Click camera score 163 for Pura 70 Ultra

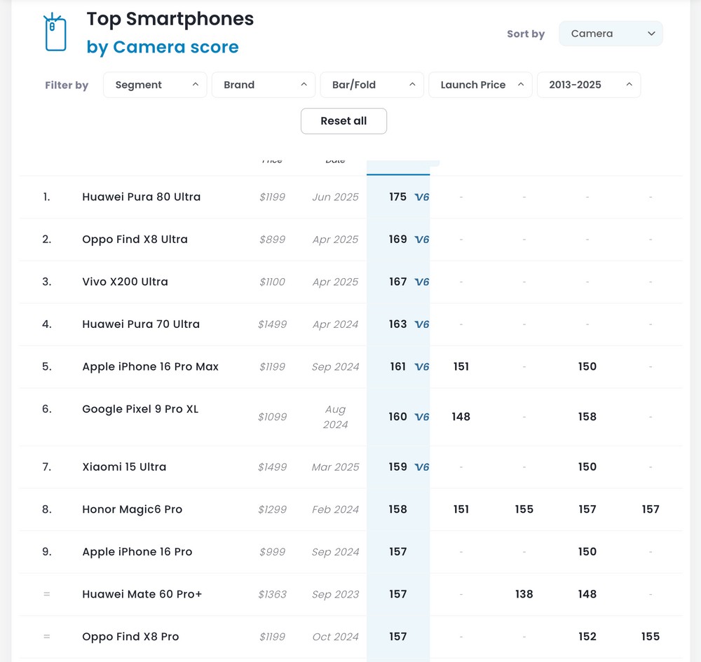click(x=398, y=324)
